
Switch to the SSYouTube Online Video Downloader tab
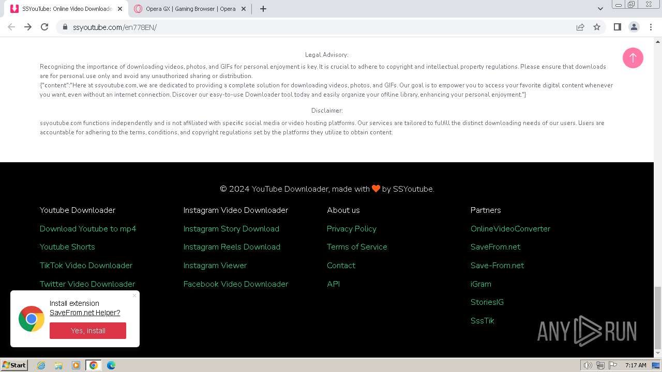(66, 9)
